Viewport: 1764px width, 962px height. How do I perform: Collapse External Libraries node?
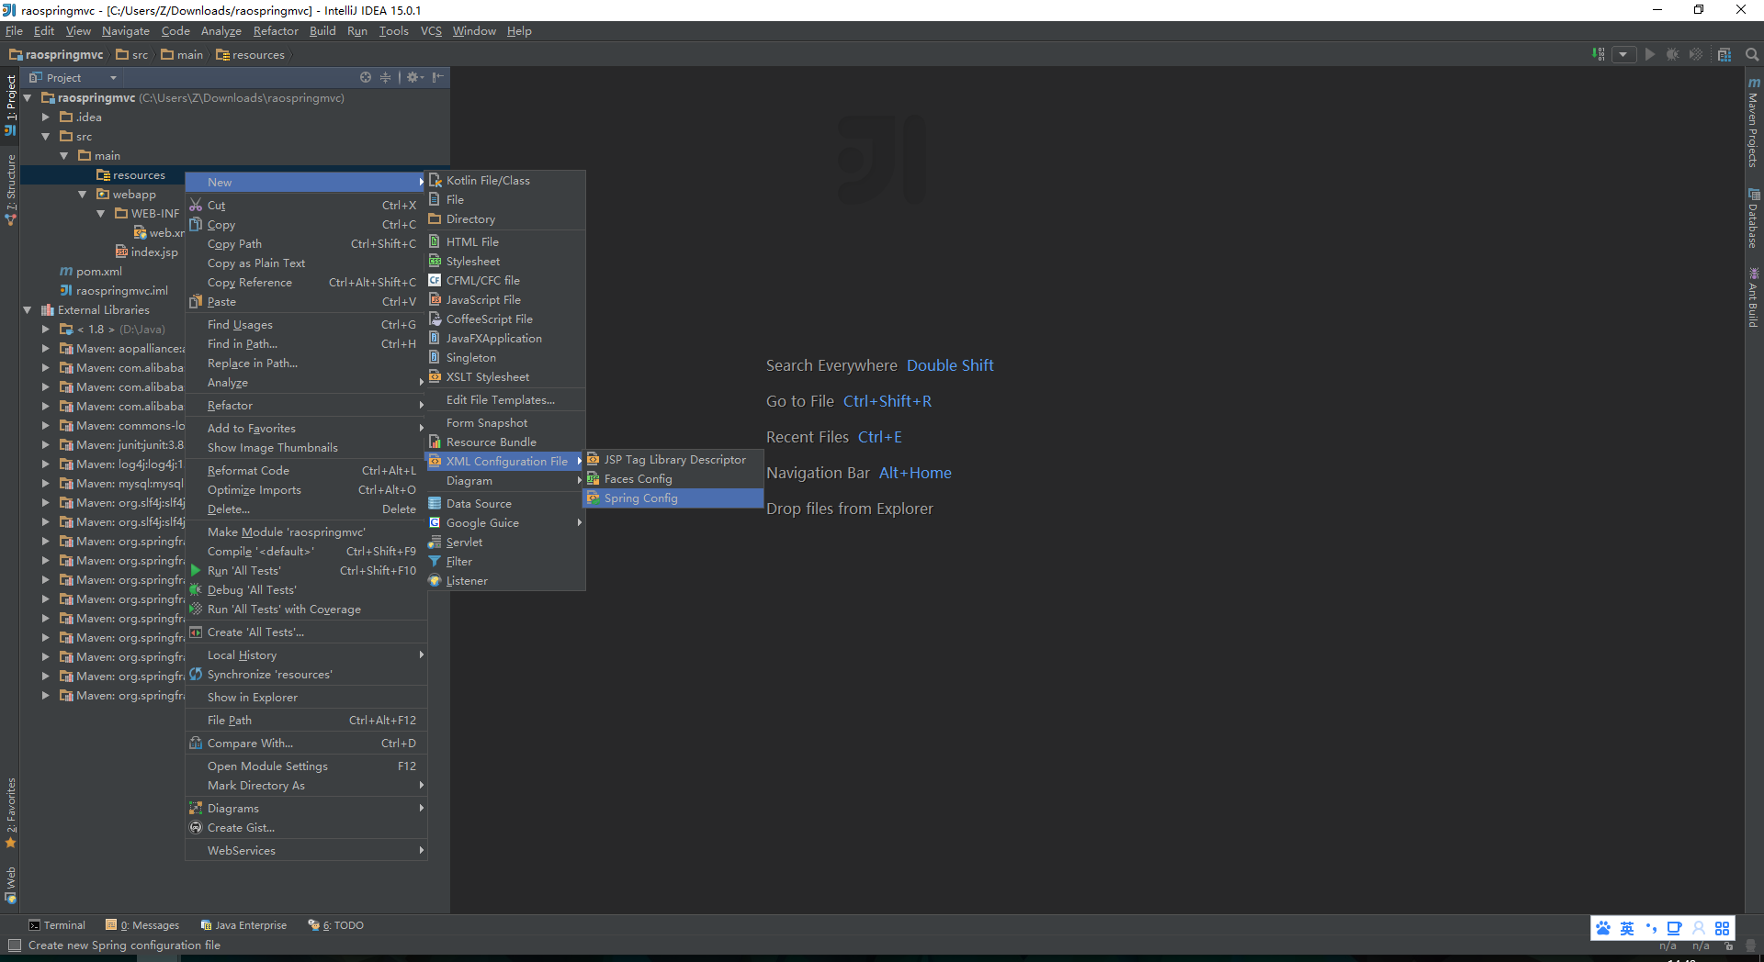28,310
